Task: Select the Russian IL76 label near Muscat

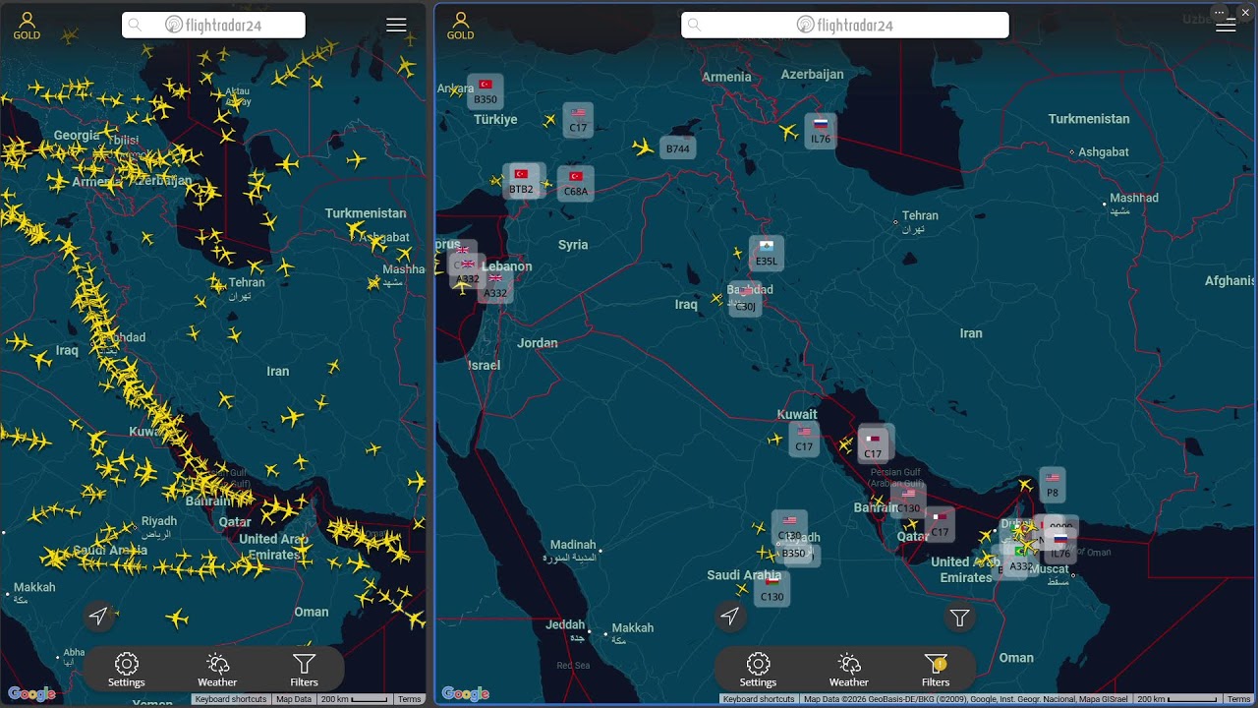Action: pos(1060,547)
